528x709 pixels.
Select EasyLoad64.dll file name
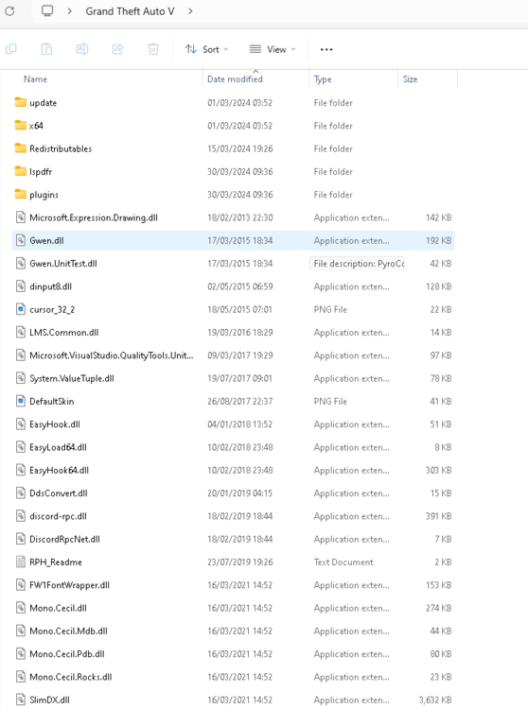click(58, 447)
